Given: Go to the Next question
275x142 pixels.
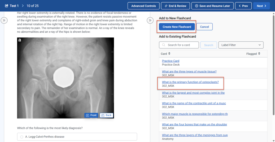Looking at the screenshot, I should pos(261,6).
